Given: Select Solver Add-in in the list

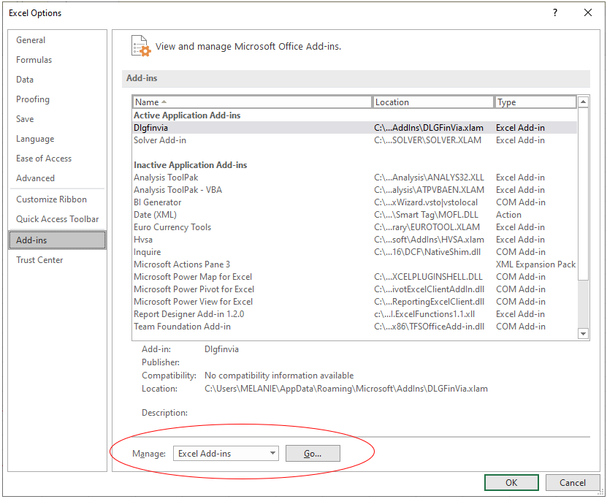Looking at the screenshot, I should tap(219, 140).
